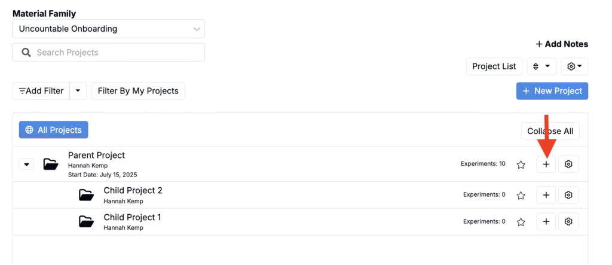Star the Parent Project as favorite
The image size is (612, 265).
pyautogui.click(x=521, y=165)
